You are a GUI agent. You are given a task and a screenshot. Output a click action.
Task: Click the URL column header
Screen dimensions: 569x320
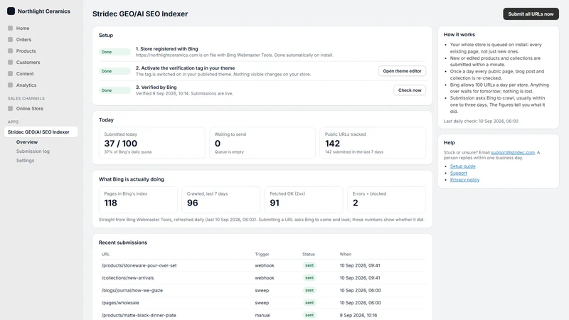coord(105,255)
